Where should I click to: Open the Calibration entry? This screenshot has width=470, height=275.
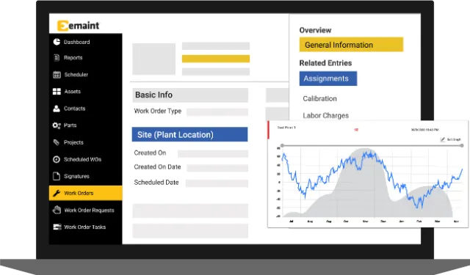coord(320,98)
